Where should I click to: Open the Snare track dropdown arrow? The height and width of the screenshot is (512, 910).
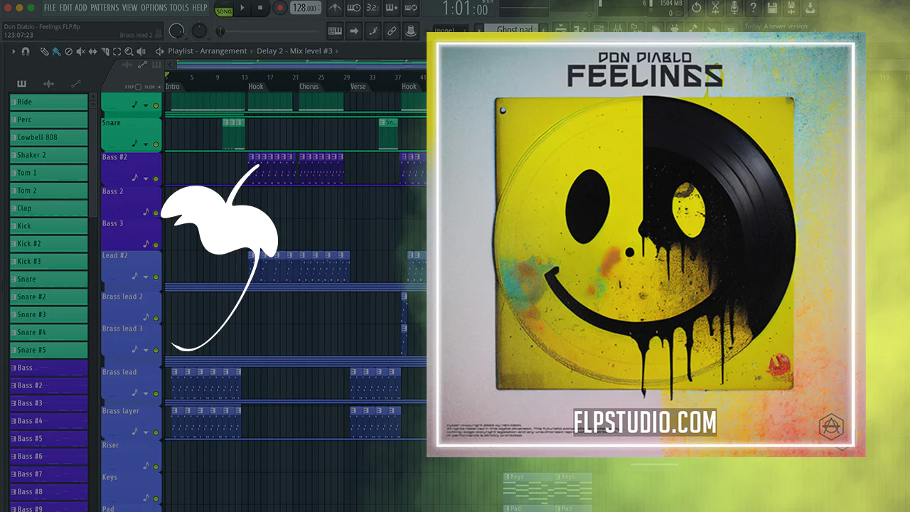146,144
